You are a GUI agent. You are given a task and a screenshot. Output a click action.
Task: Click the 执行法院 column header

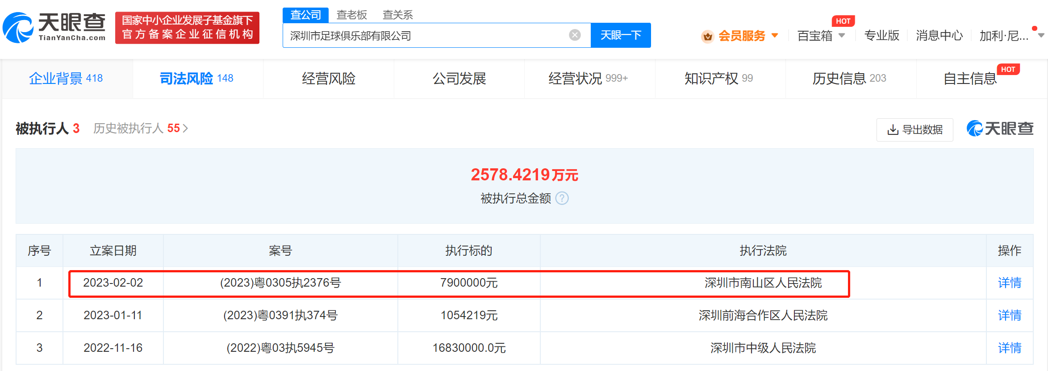click(x=763, y=250)
